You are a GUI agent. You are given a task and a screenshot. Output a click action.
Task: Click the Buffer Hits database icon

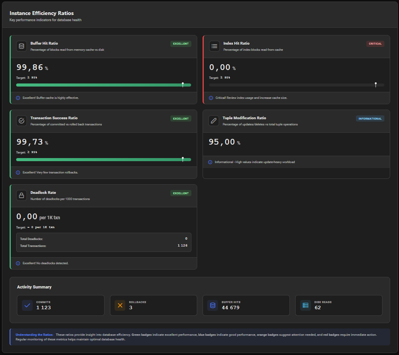(213, 305)
